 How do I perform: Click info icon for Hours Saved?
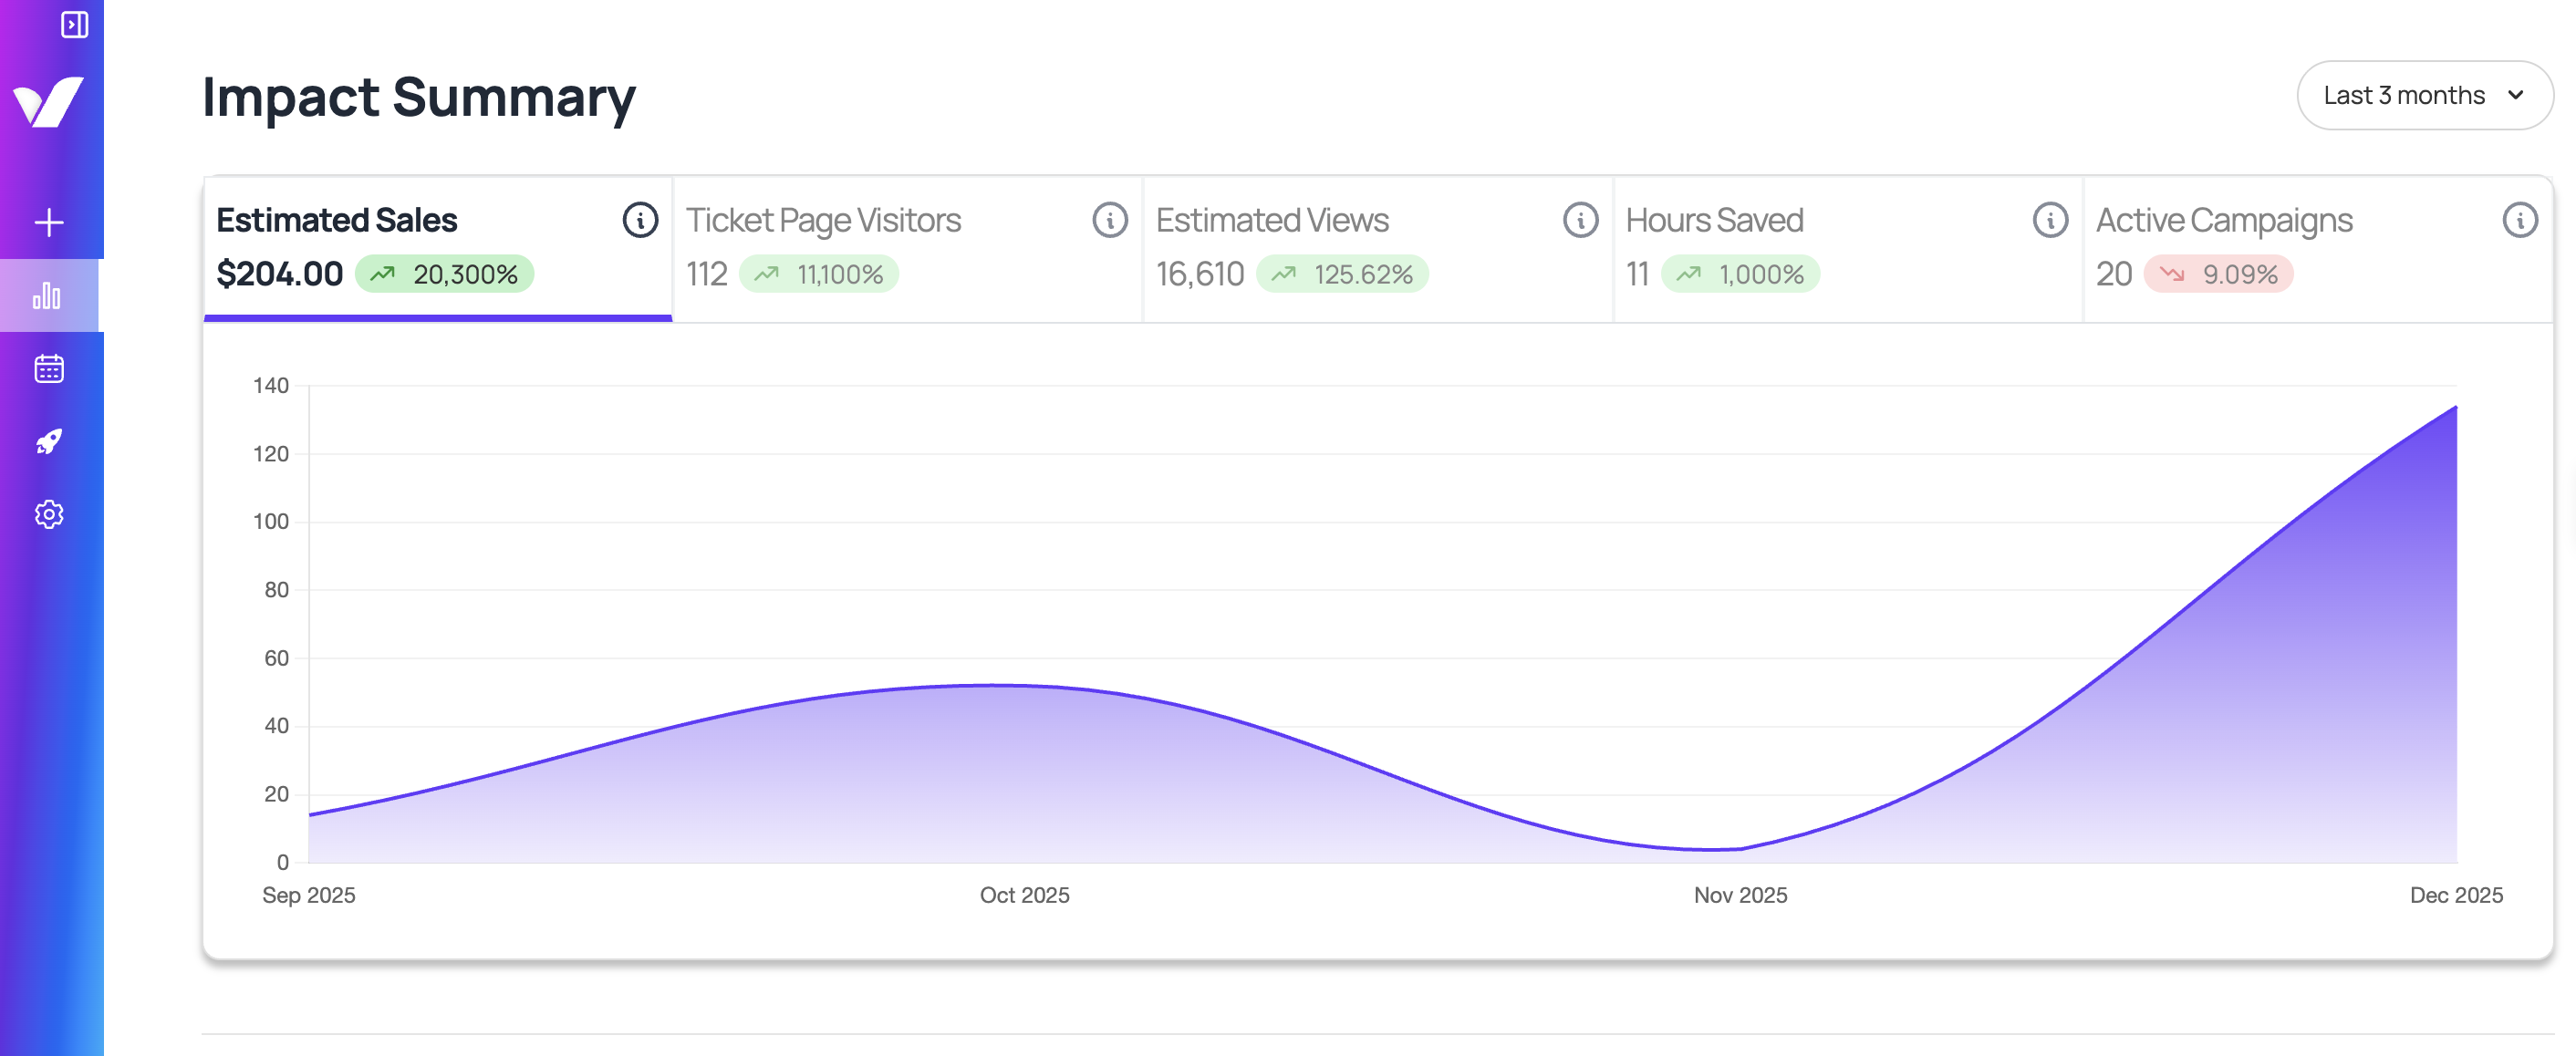(2050, 220)
